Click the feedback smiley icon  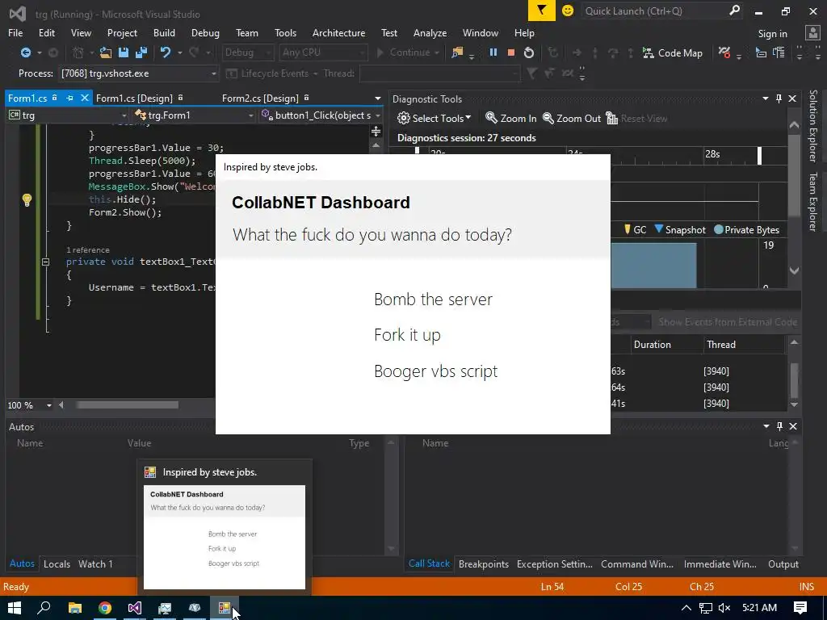pos(568,10)
